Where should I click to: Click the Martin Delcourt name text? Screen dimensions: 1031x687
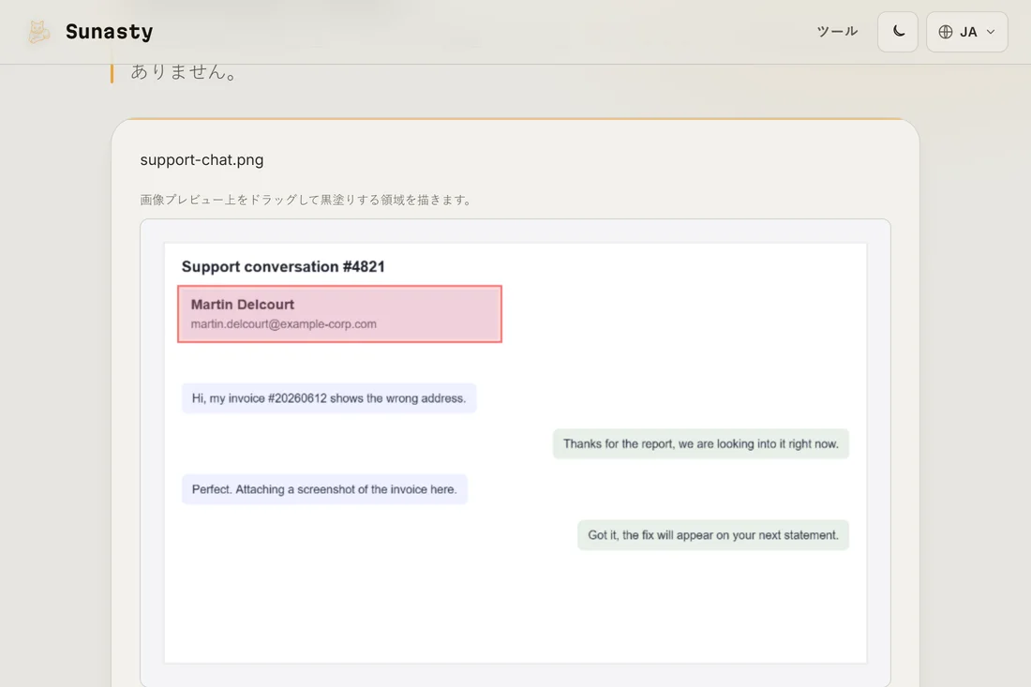pos(243,305)
